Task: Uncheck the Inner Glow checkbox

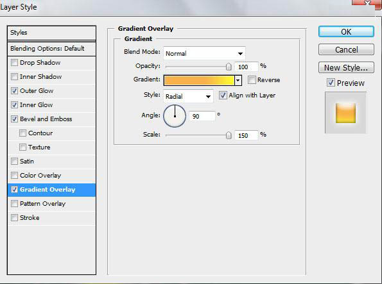Action: click(x=14, y=105)
